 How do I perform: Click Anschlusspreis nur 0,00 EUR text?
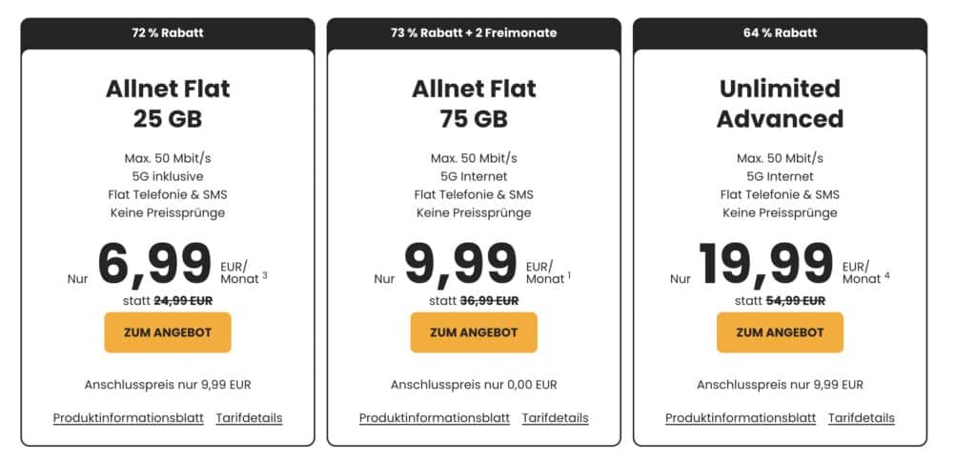tap(474, 385)
